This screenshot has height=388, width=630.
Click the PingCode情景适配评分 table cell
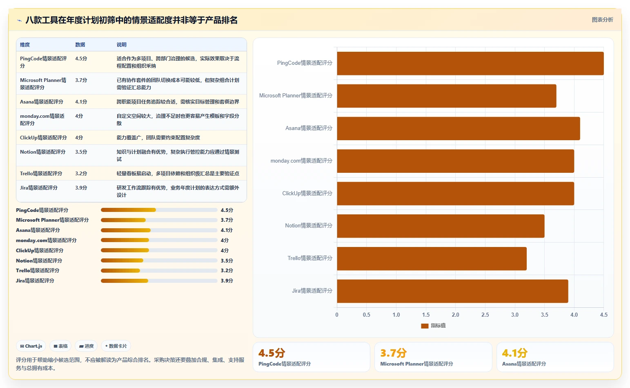click(x=44, y=62)
